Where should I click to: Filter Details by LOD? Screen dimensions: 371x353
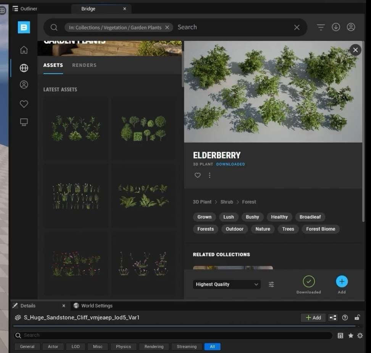[x=76, y=347]
